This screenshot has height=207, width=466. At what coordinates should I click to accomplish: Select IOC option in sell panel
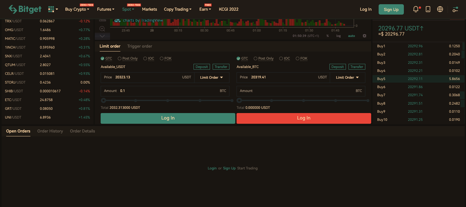[x=284, y=59]
